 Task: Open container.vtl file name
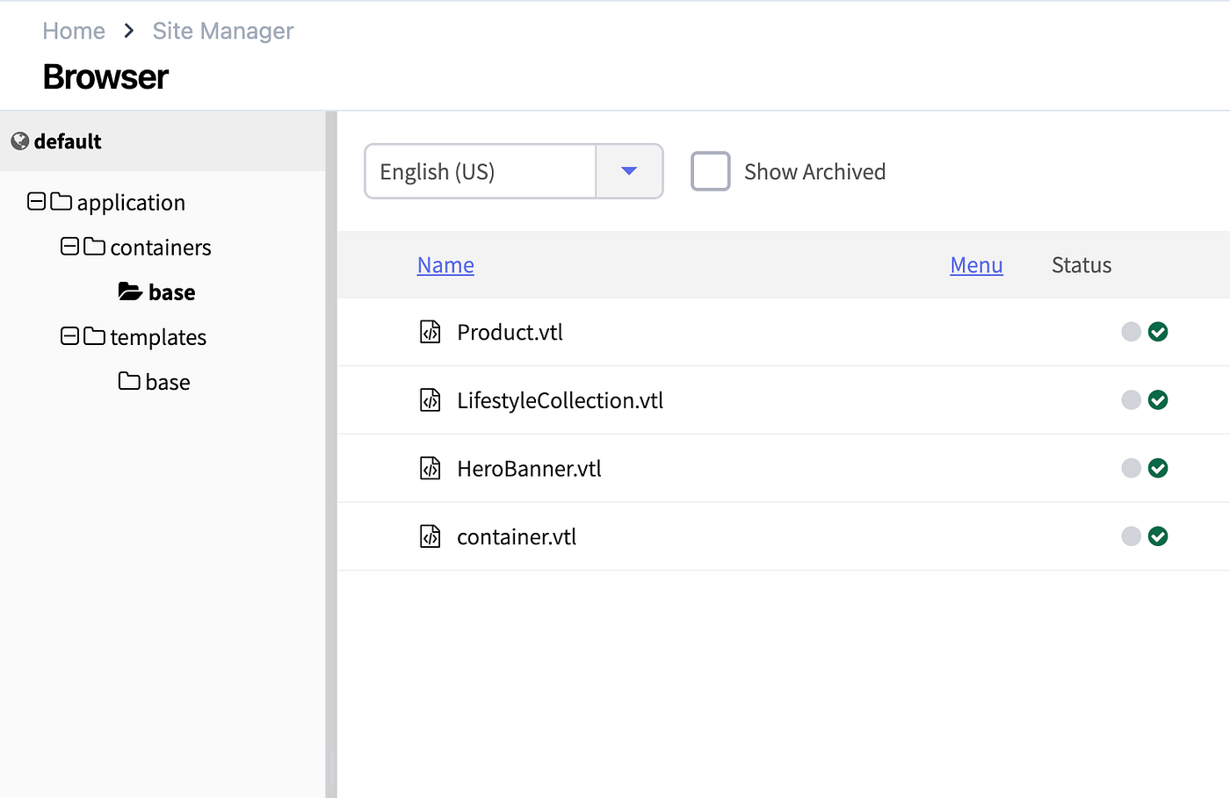coord(517,537)
